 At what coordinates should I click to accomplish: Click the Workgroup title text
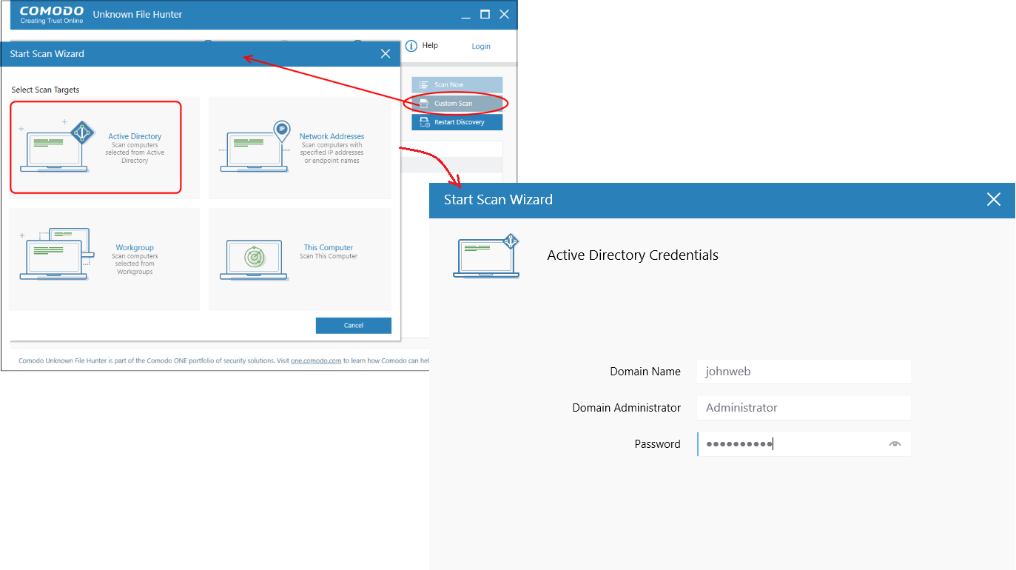[x=135, y=248]
